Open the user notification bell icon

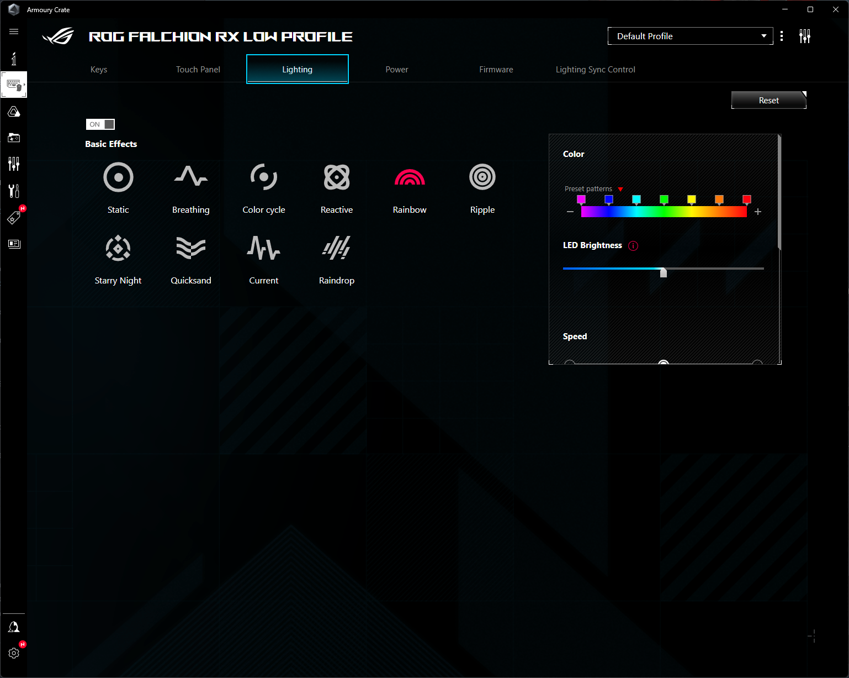(x=14, y=627)
